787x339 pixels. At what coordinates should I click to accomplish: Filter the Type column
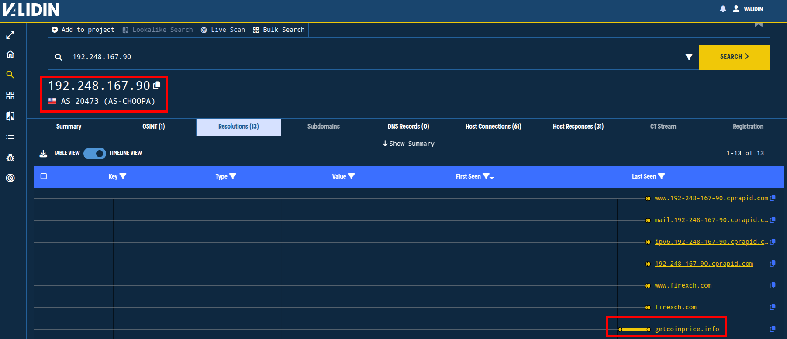point(233,176)
